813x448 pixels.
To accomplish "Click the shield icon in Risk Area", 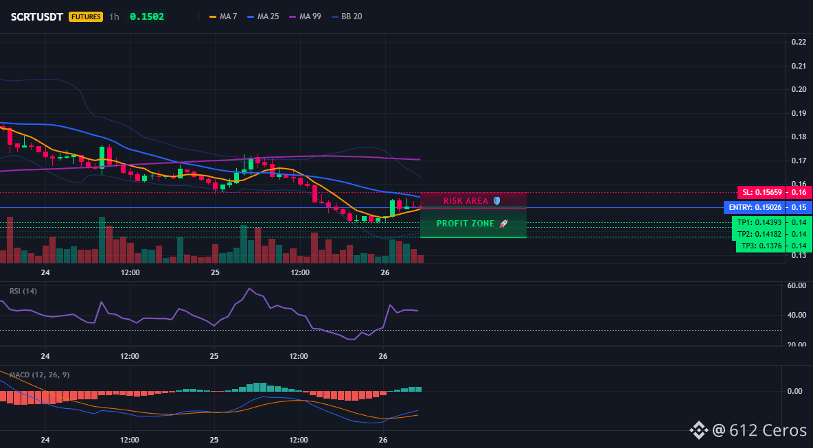I will [496, 200].
